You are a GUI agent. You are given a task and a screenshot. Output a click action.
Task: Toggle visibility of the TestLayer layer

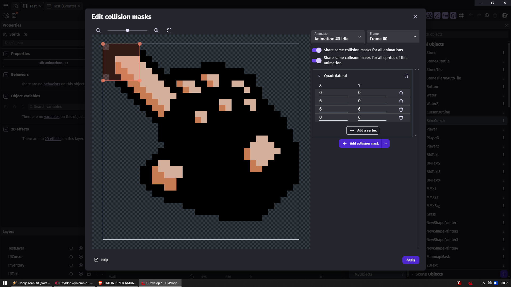point(81,248)
